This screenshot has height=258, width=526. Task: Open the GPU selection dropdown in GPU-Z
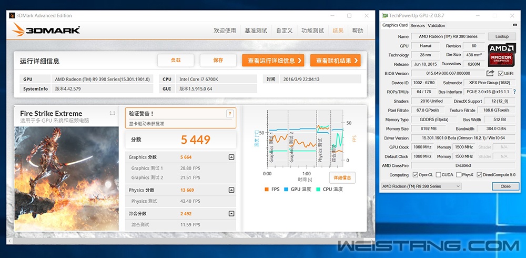tap(421, 186)
